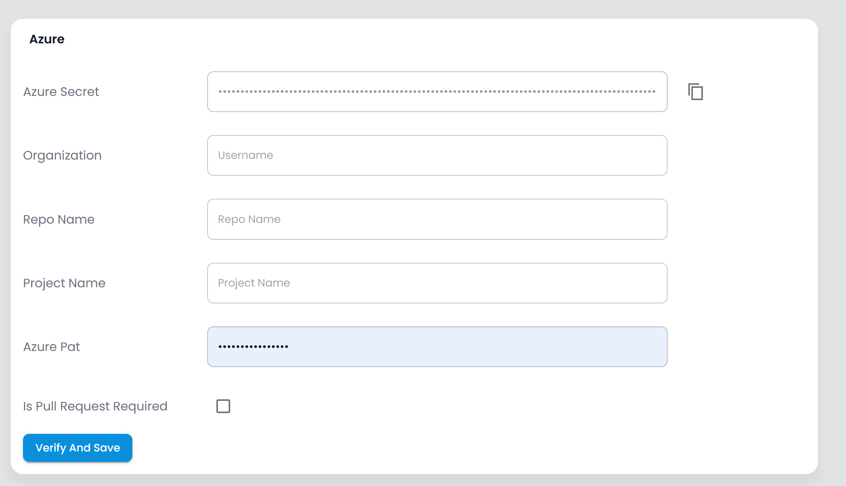Screen dimensions: 846x486
Task: Click the Is Pull Request Required label
Action: click(x=95, y=406)
